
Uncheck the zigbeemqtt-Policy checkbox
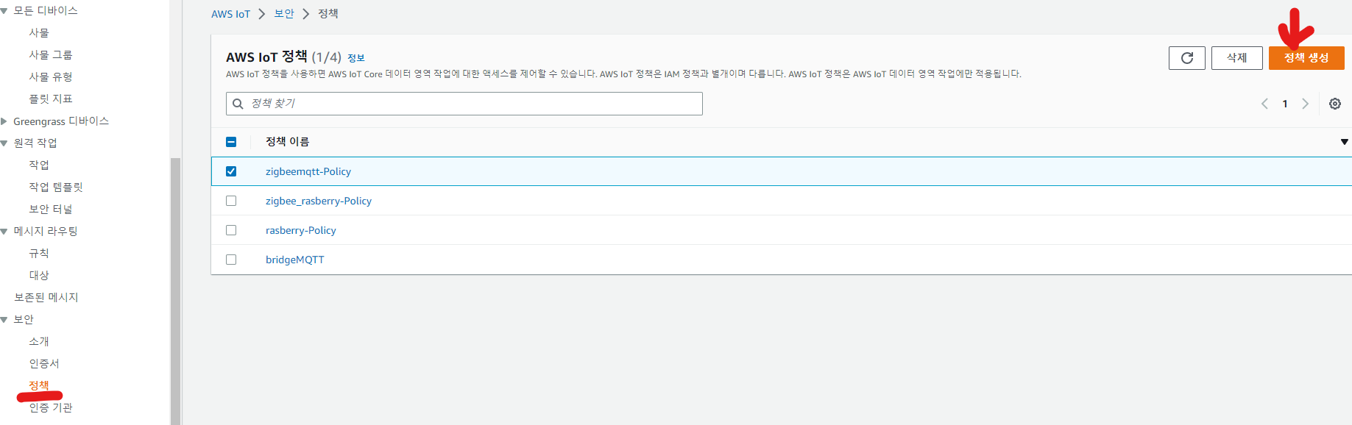pos(231,171)
